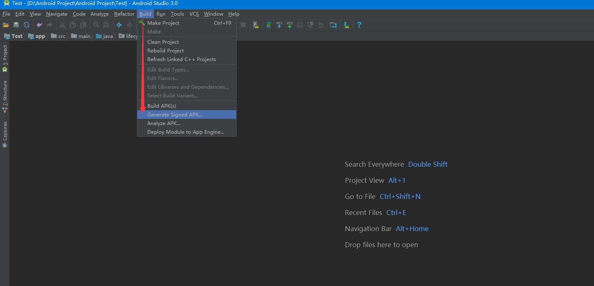
Task: Click the Test breadcrumb in navigation bar
Action: tap(13, 36)
